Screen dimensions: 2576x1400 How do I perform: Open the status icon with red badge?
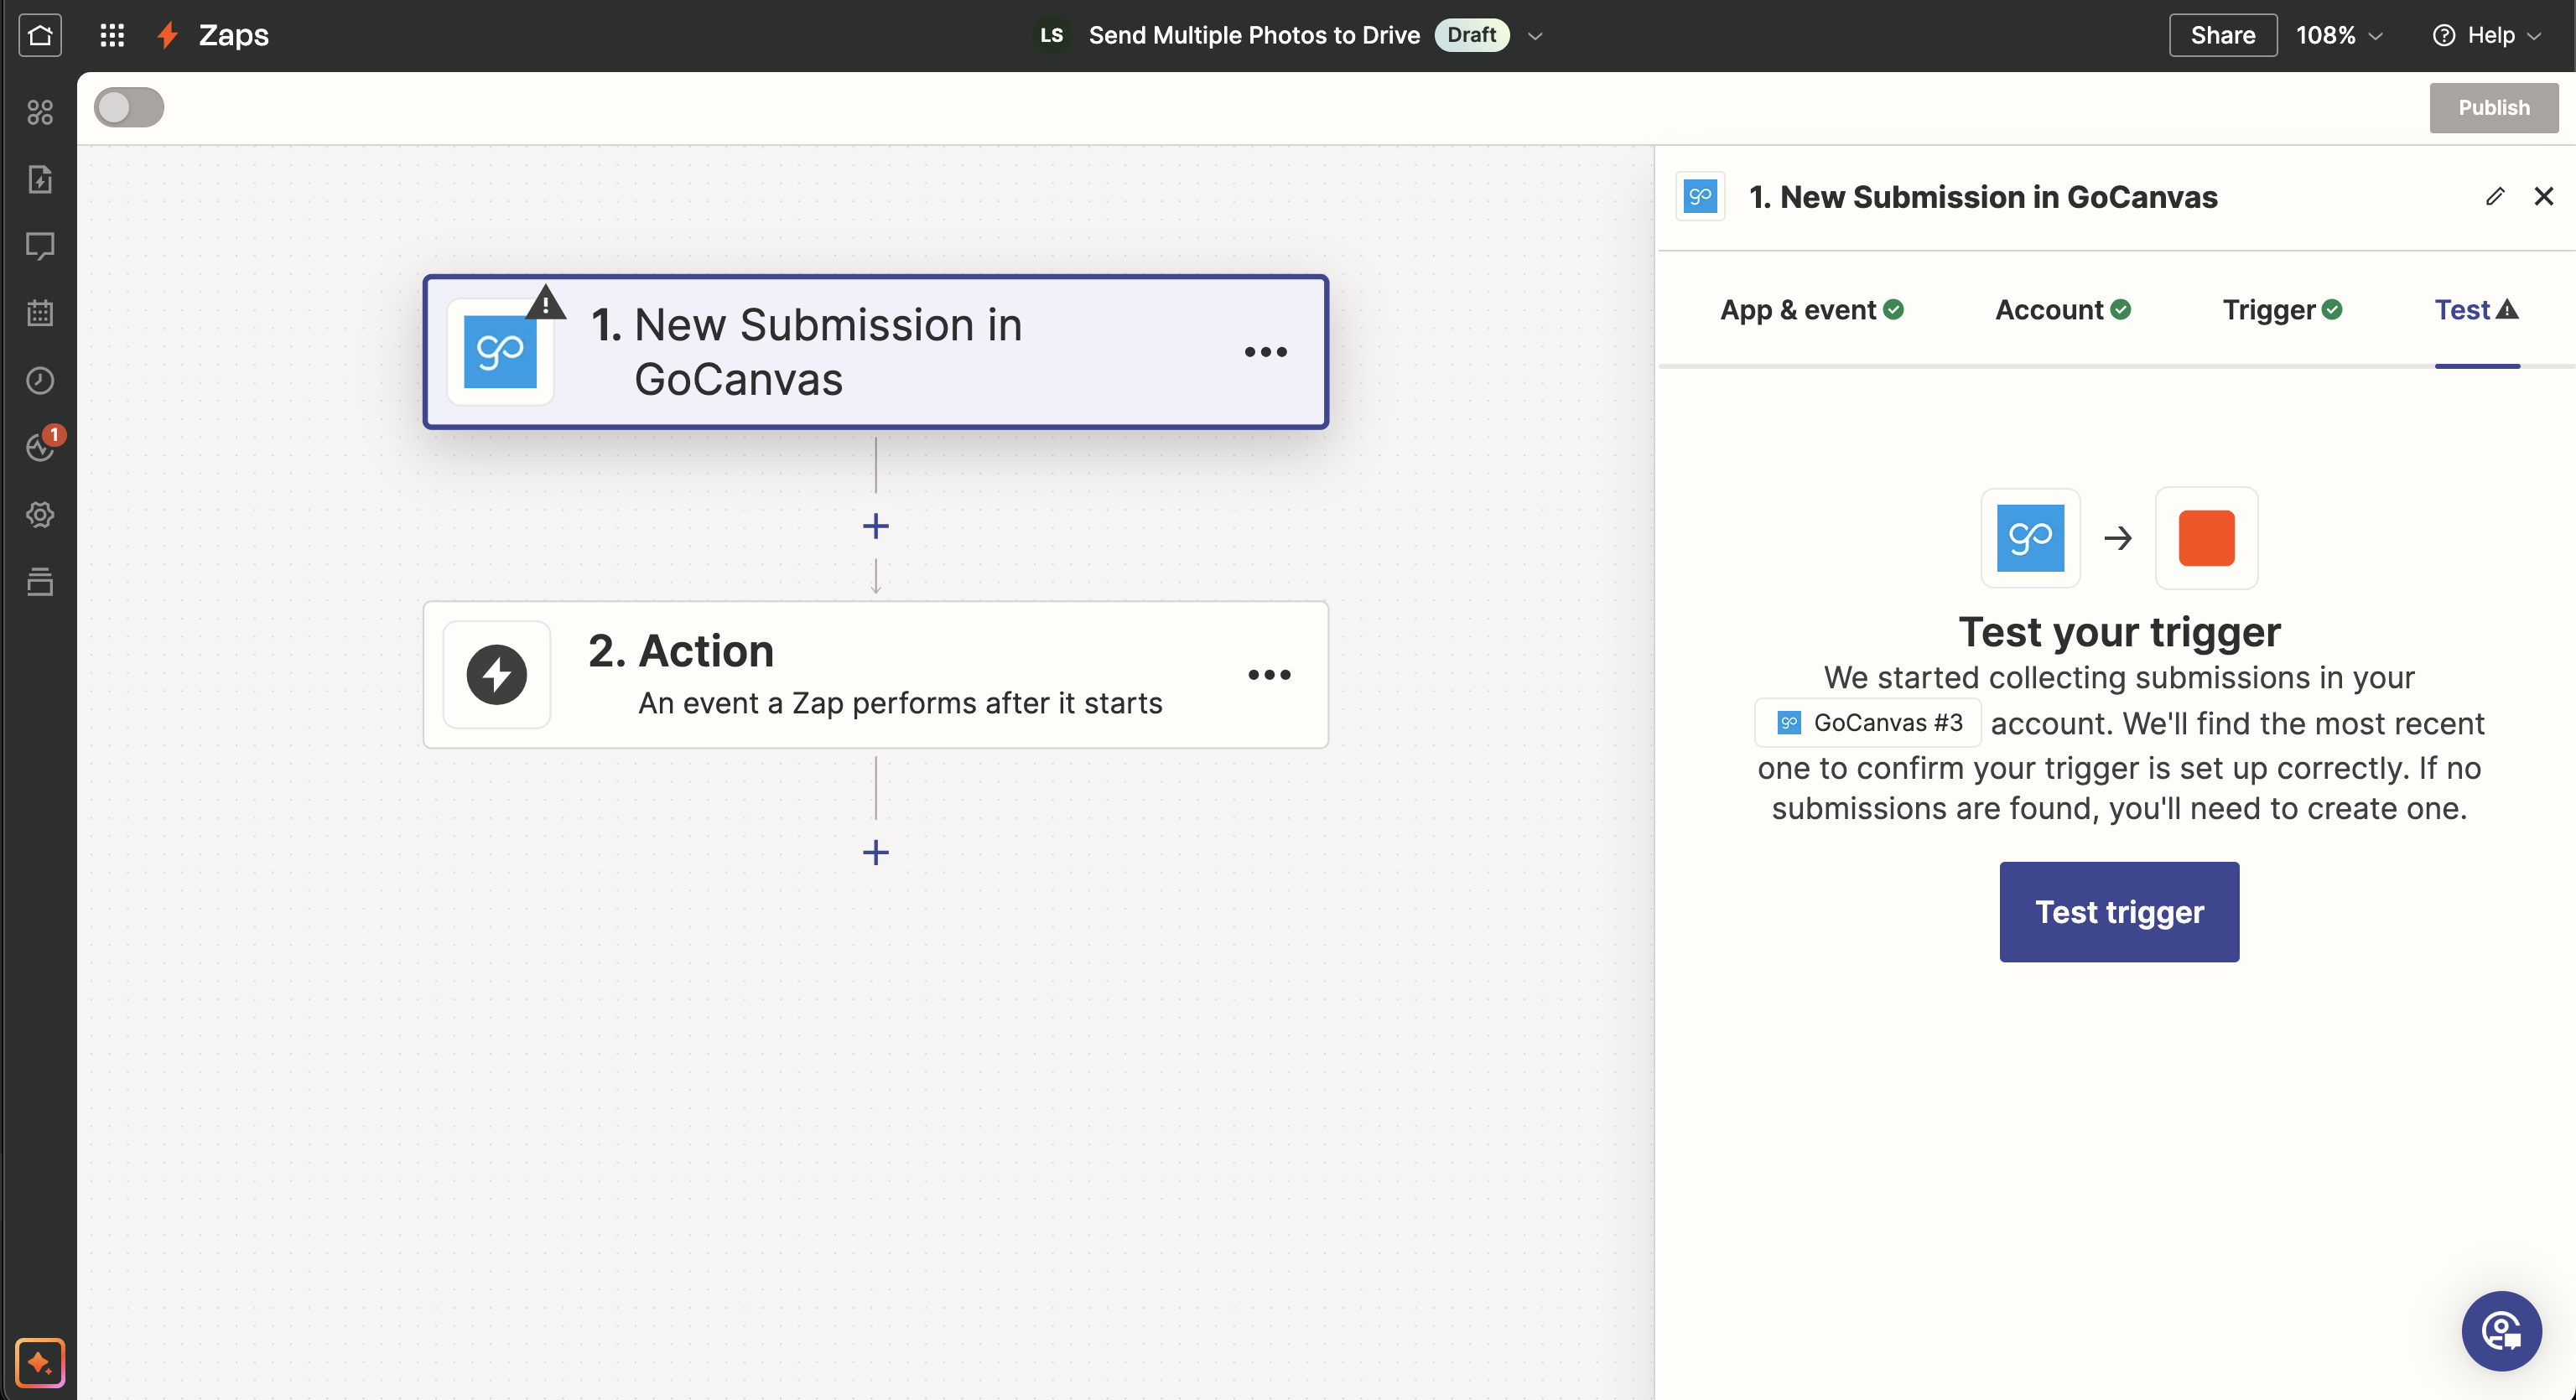pyautogui.click(x=42, y=445)
